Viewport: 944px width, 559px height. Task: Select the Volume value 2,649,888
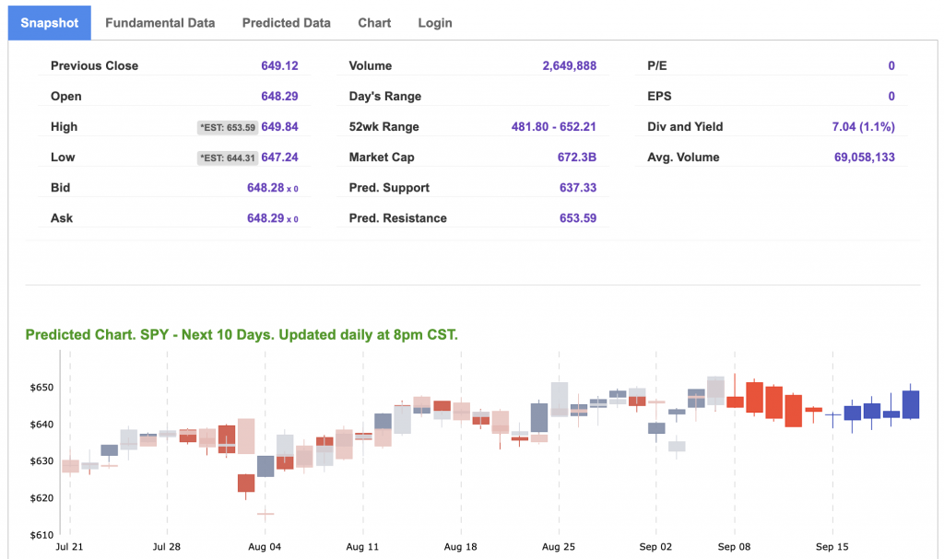click(x=570, y=65)
